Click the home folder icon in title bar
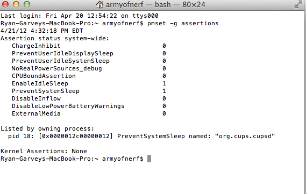Screen dimensions: 306x194 [99, 4]
